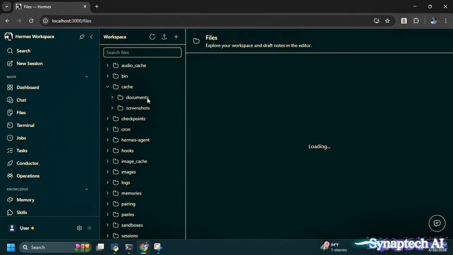This screenshot has width=453, height=255.
Task: Collapse the KNOWLEDGE section
Action: tap(86, 189)
